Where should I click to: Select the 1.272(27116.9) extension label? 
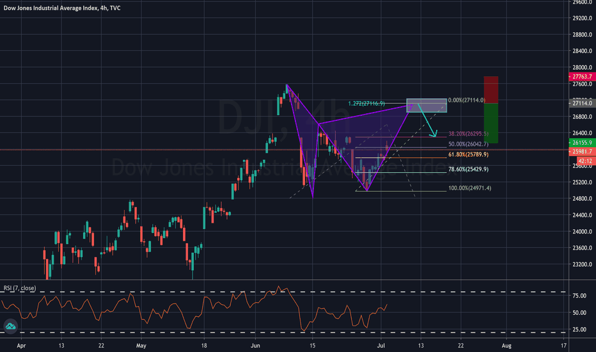(366, 104)
